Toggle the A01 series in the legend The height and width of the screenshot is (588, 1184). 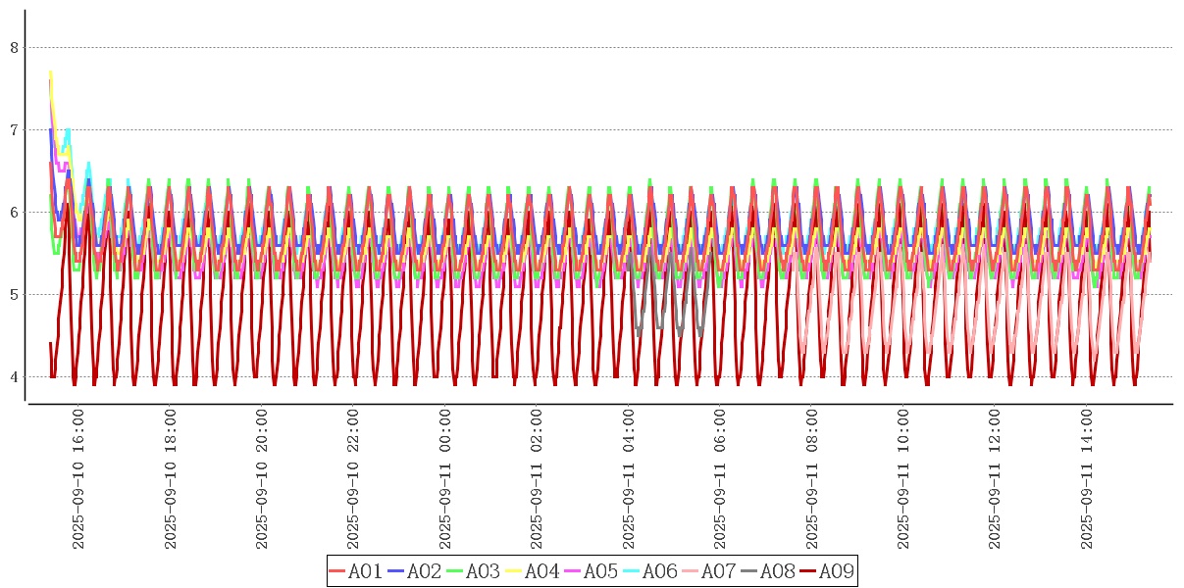tap(356, 571)
